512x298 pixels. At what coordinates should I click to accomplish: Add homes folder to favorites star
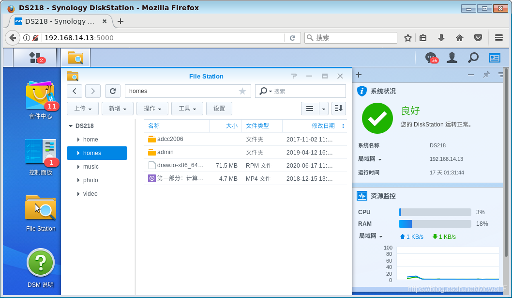pyautogui.click(x=242, y=91)
